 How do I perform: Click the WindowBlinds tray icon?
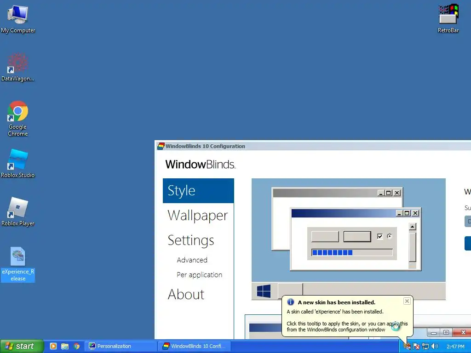(x=407, y=347)
